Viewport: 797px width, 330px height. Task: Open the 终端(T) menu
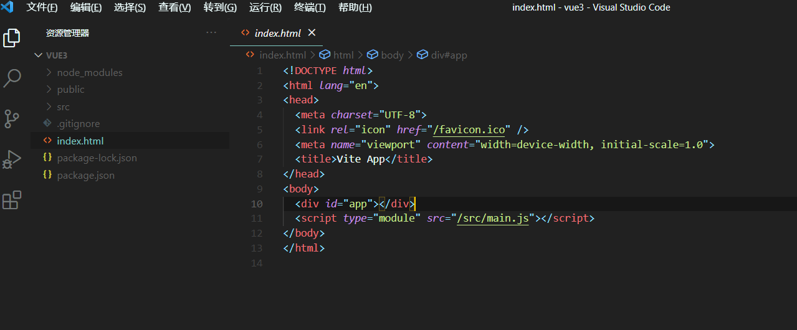[310, 7]
